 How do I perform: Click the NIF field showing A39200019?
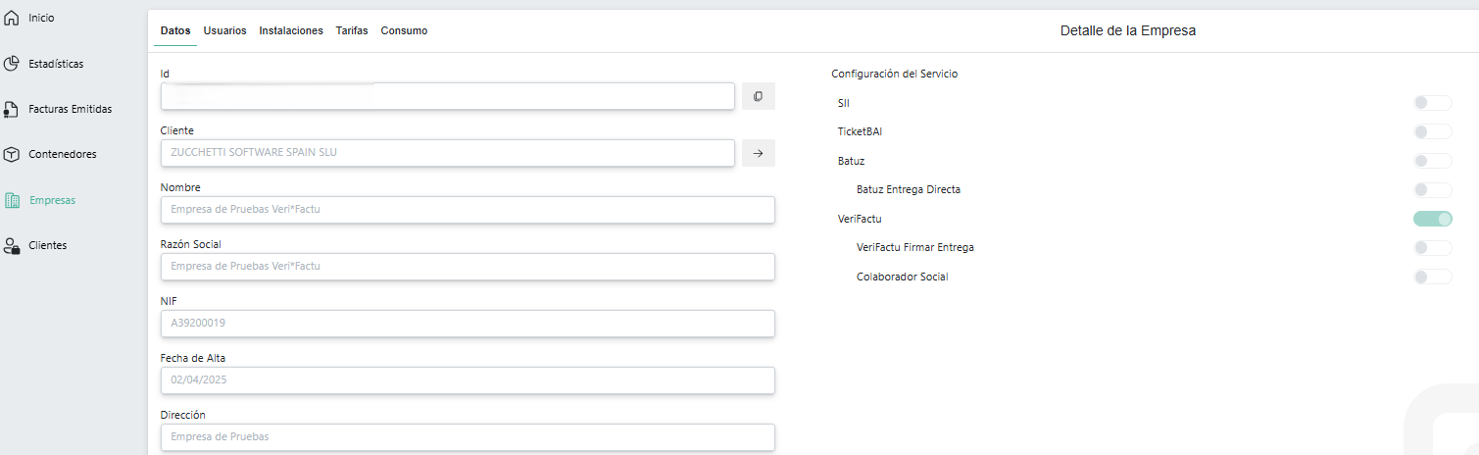coord(468,324)
